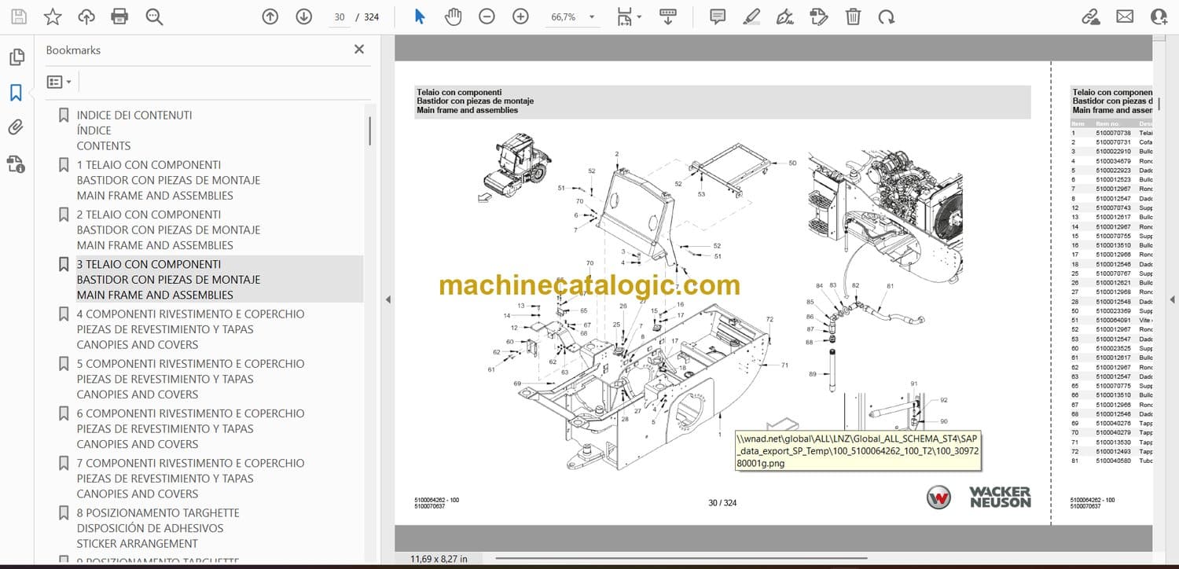Close the Bookmarks panel
This screenshot has height=569, width=1179.
(x=359, y=50)
